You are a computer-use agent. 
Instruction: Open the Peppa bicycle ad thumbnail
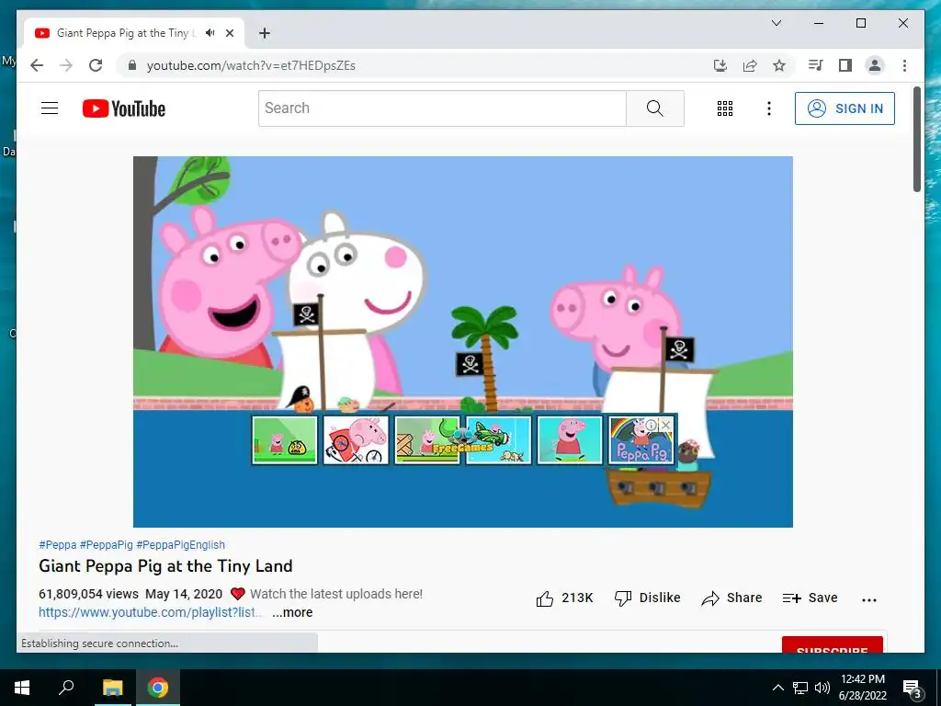(356, 440)
